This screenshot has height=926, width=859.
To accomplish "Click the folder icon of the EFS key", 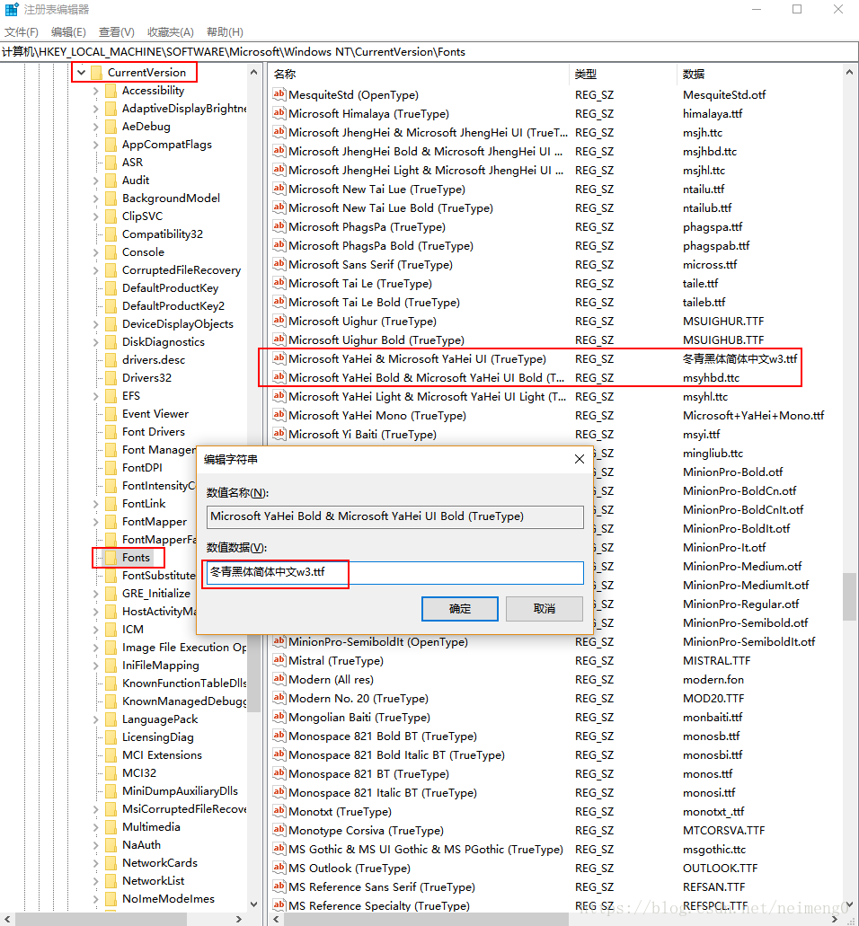I will [111, 396].
